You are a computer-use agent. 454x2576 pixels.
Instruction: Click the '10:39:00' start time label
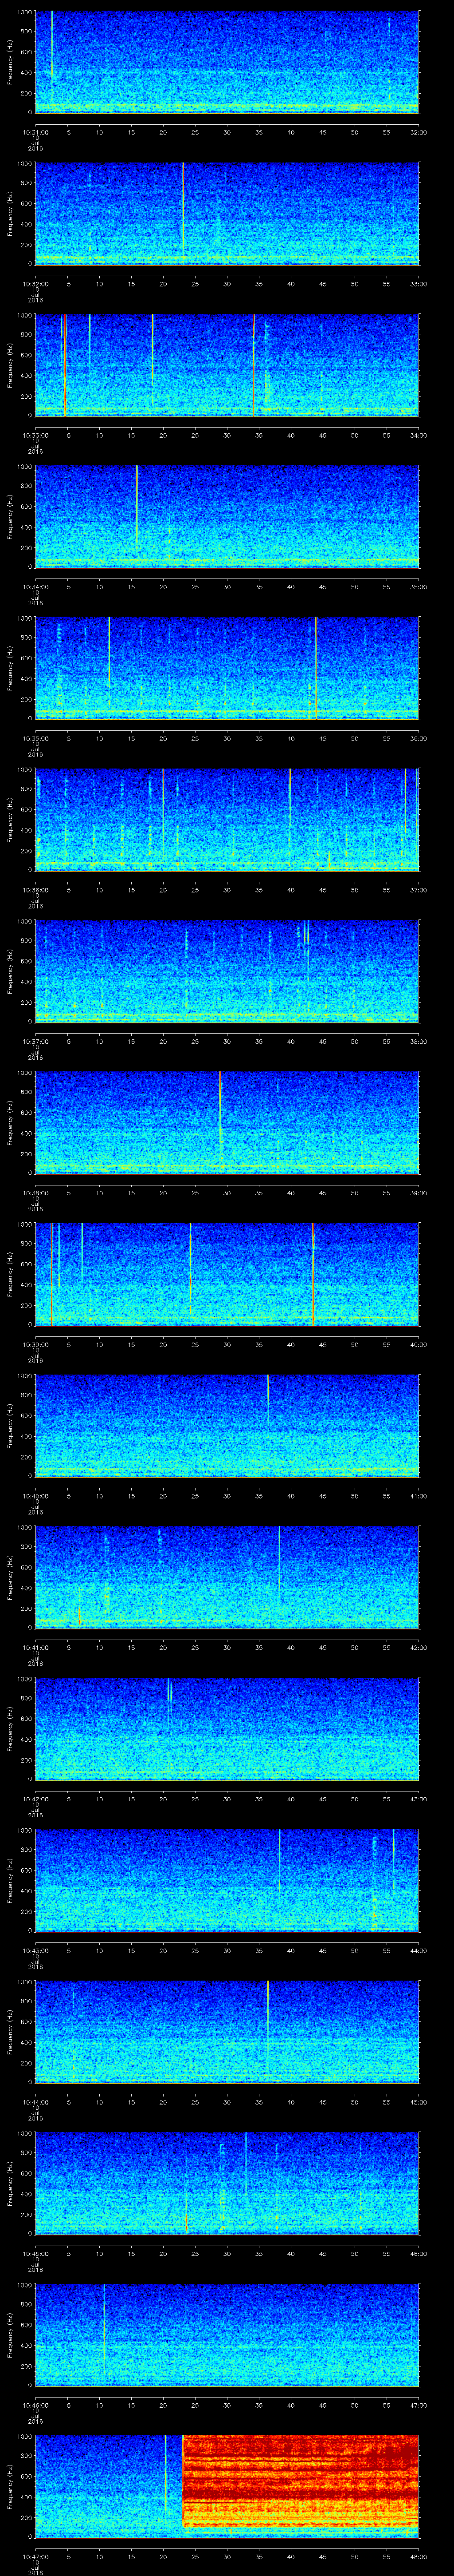point(36,1344)
